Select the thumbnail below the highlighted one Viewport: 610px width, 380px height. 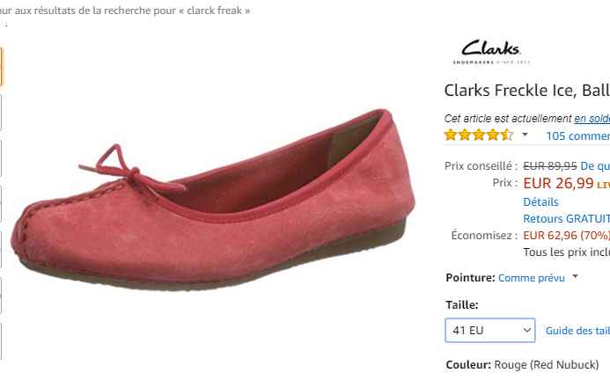1,113
